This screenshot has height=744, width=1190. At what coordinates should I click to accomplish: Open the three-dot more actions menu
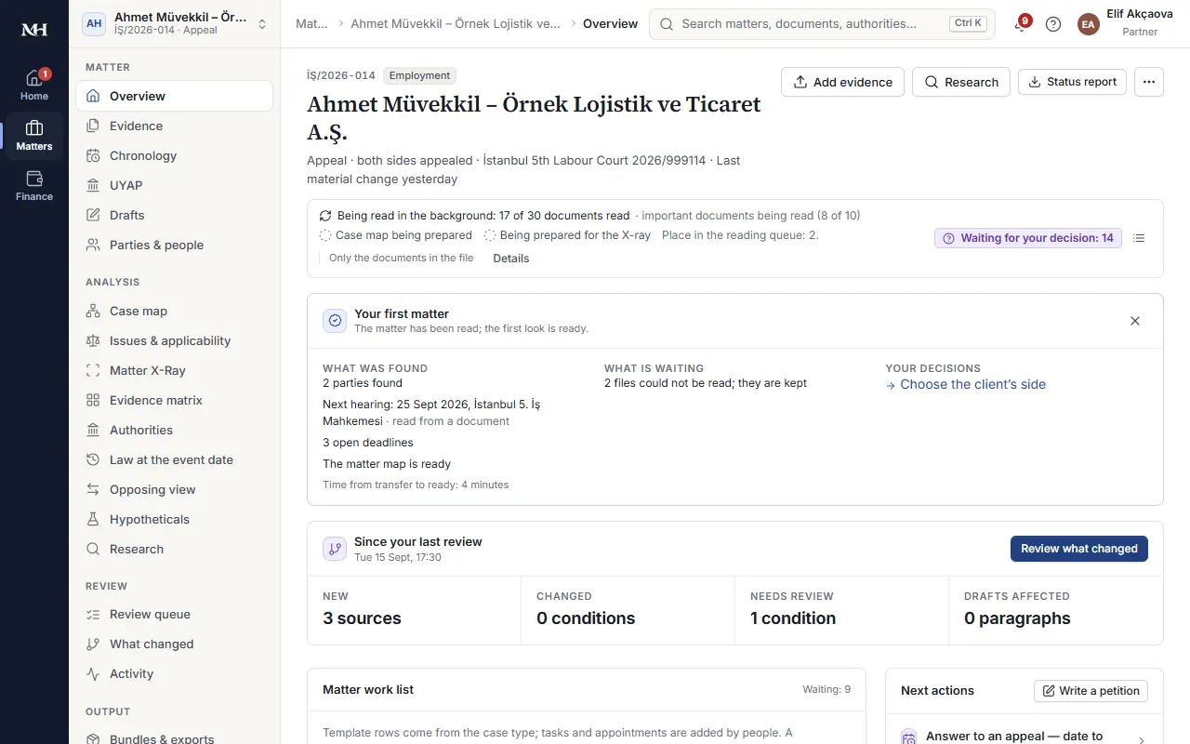point(1149,82)
